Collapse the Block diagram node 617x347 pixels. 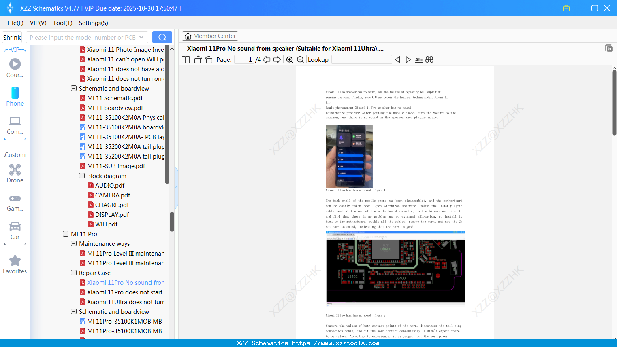coord(82,176)
